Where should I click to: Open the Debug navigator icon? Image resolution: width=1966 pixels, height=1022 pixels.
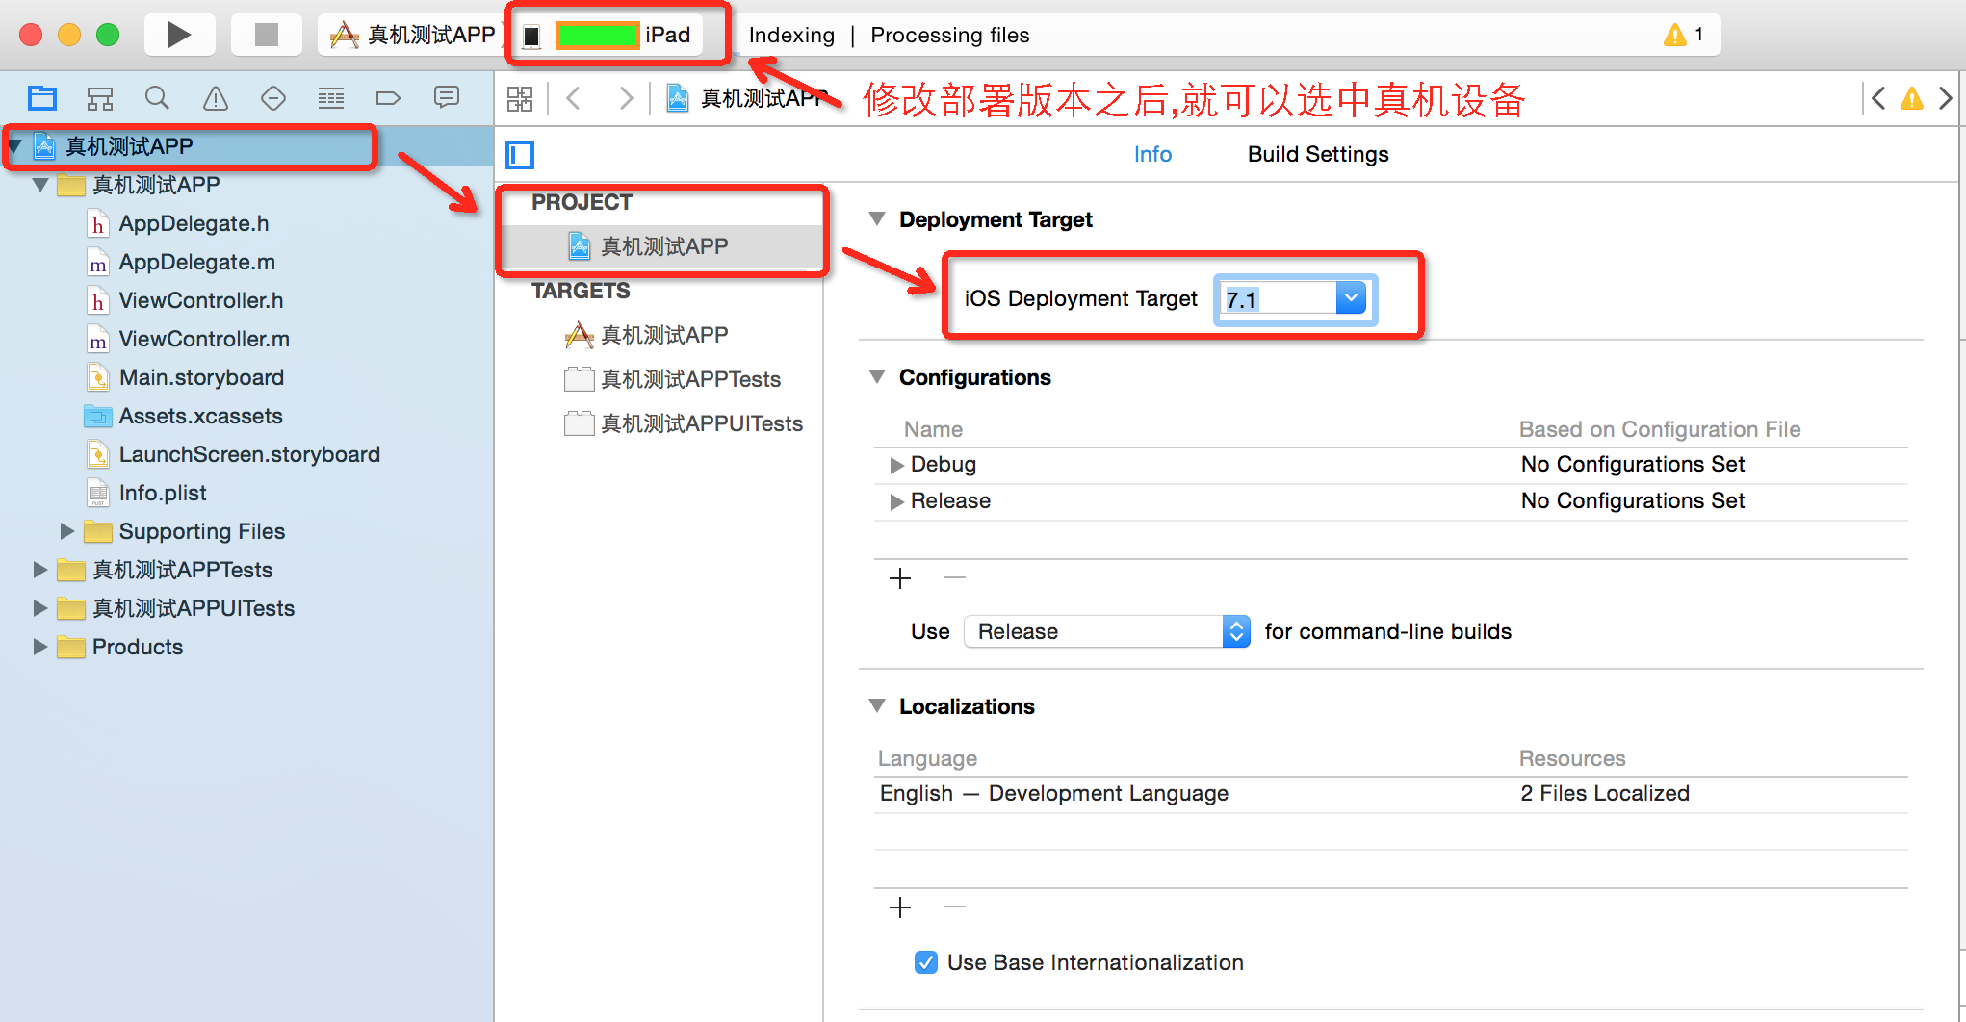point(331,98)
